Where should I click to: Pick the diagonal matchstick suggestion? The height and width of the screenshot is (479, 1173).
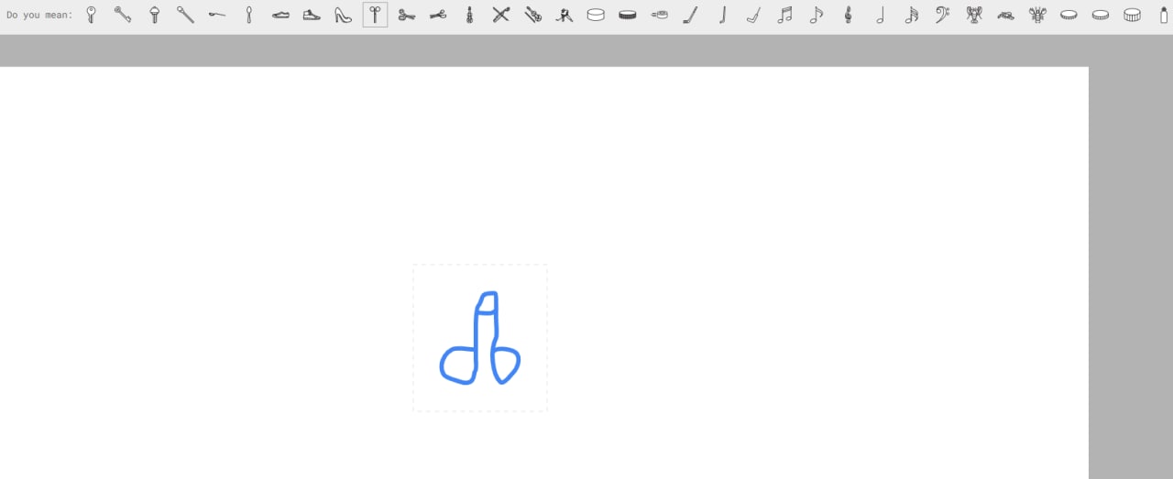(185, 15)
